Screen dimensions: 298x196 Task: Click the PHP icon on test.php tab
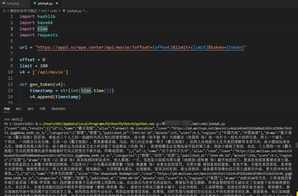[x=4, y=3]
